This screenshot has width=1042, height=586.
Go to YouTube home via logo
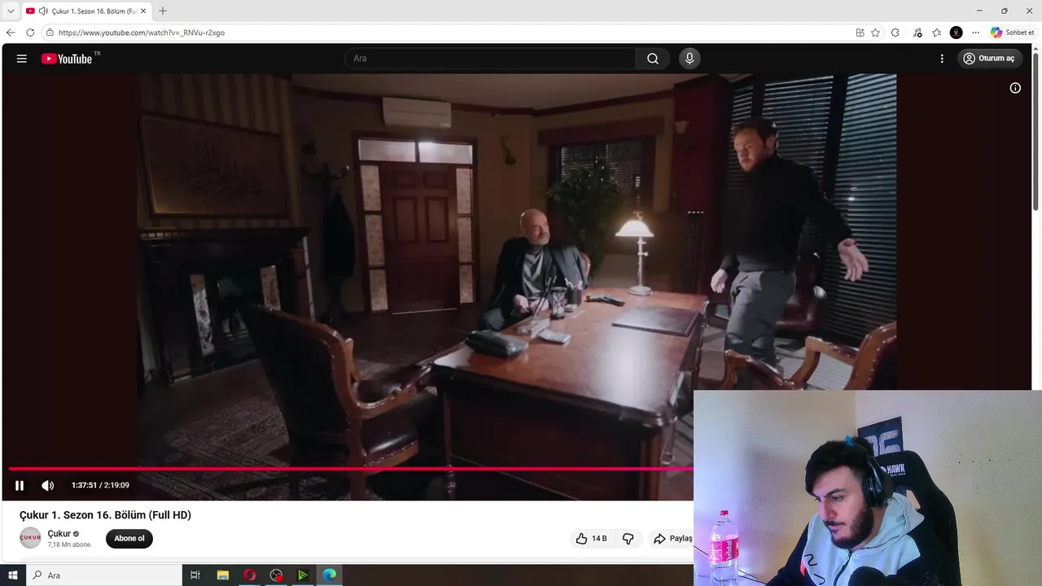(67, 59)
